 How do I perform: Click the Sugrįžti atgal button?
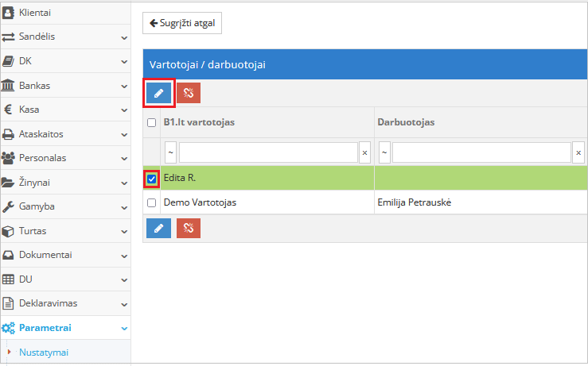coord(182,23)
